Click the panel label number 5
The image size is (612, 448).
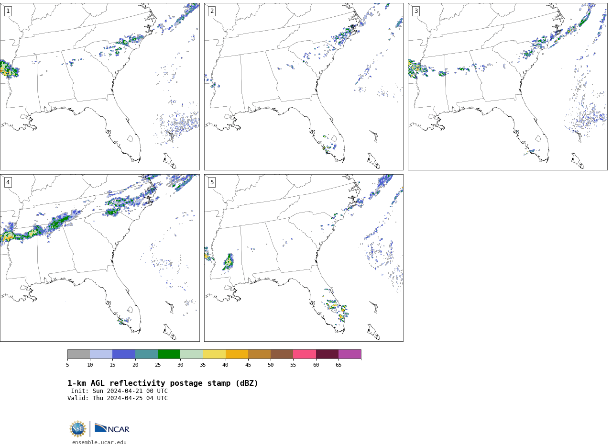coord(212,182)
